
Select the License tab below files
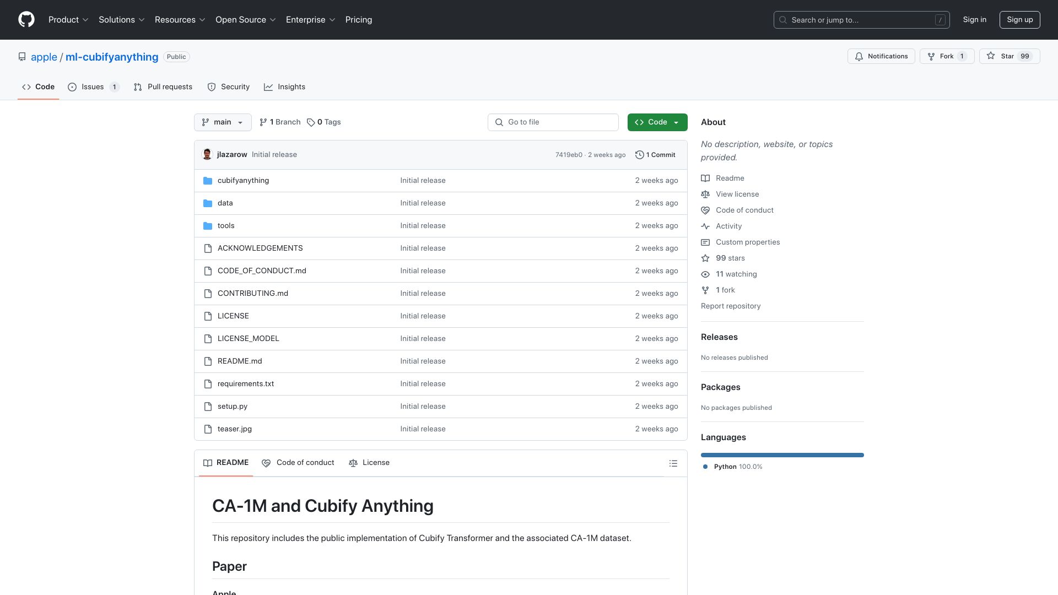click(x=369, y=463)
